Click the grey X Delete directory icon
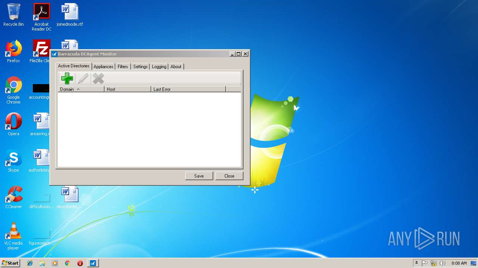 point(98,79)
